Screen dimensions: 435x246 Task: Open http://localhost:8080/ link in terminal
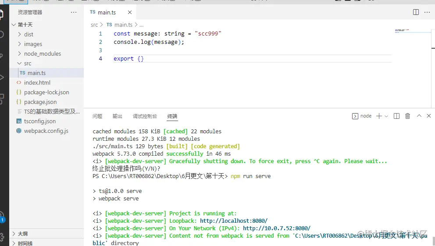tap(234, 221)
